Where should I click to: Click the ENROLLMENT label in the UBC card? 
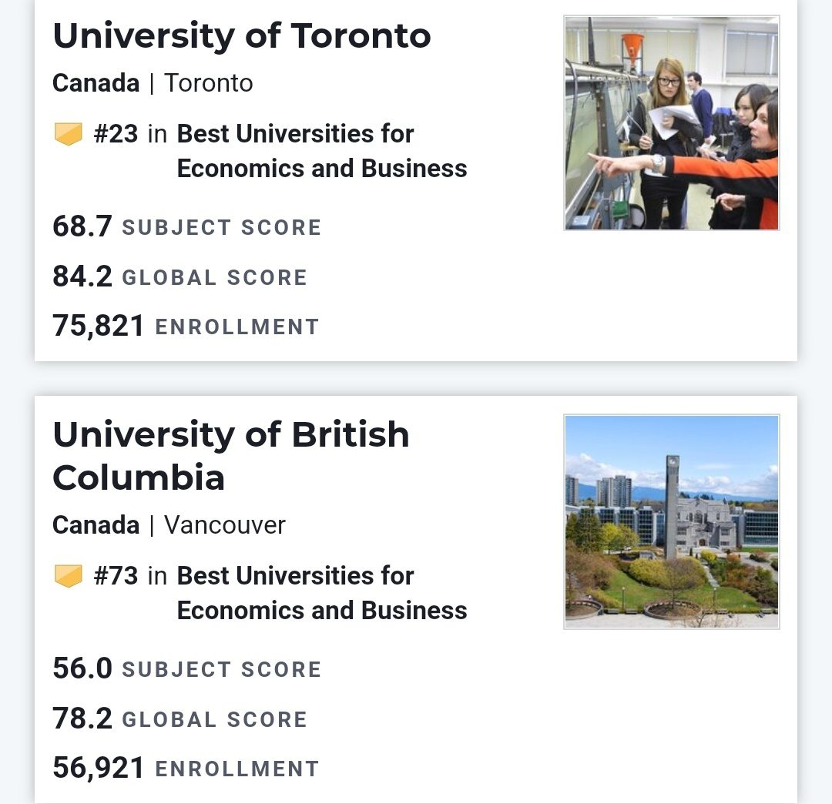point(237,769)
